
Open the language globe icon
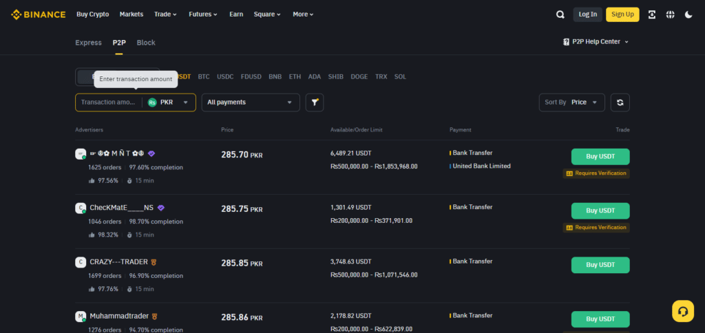[670, 14]
